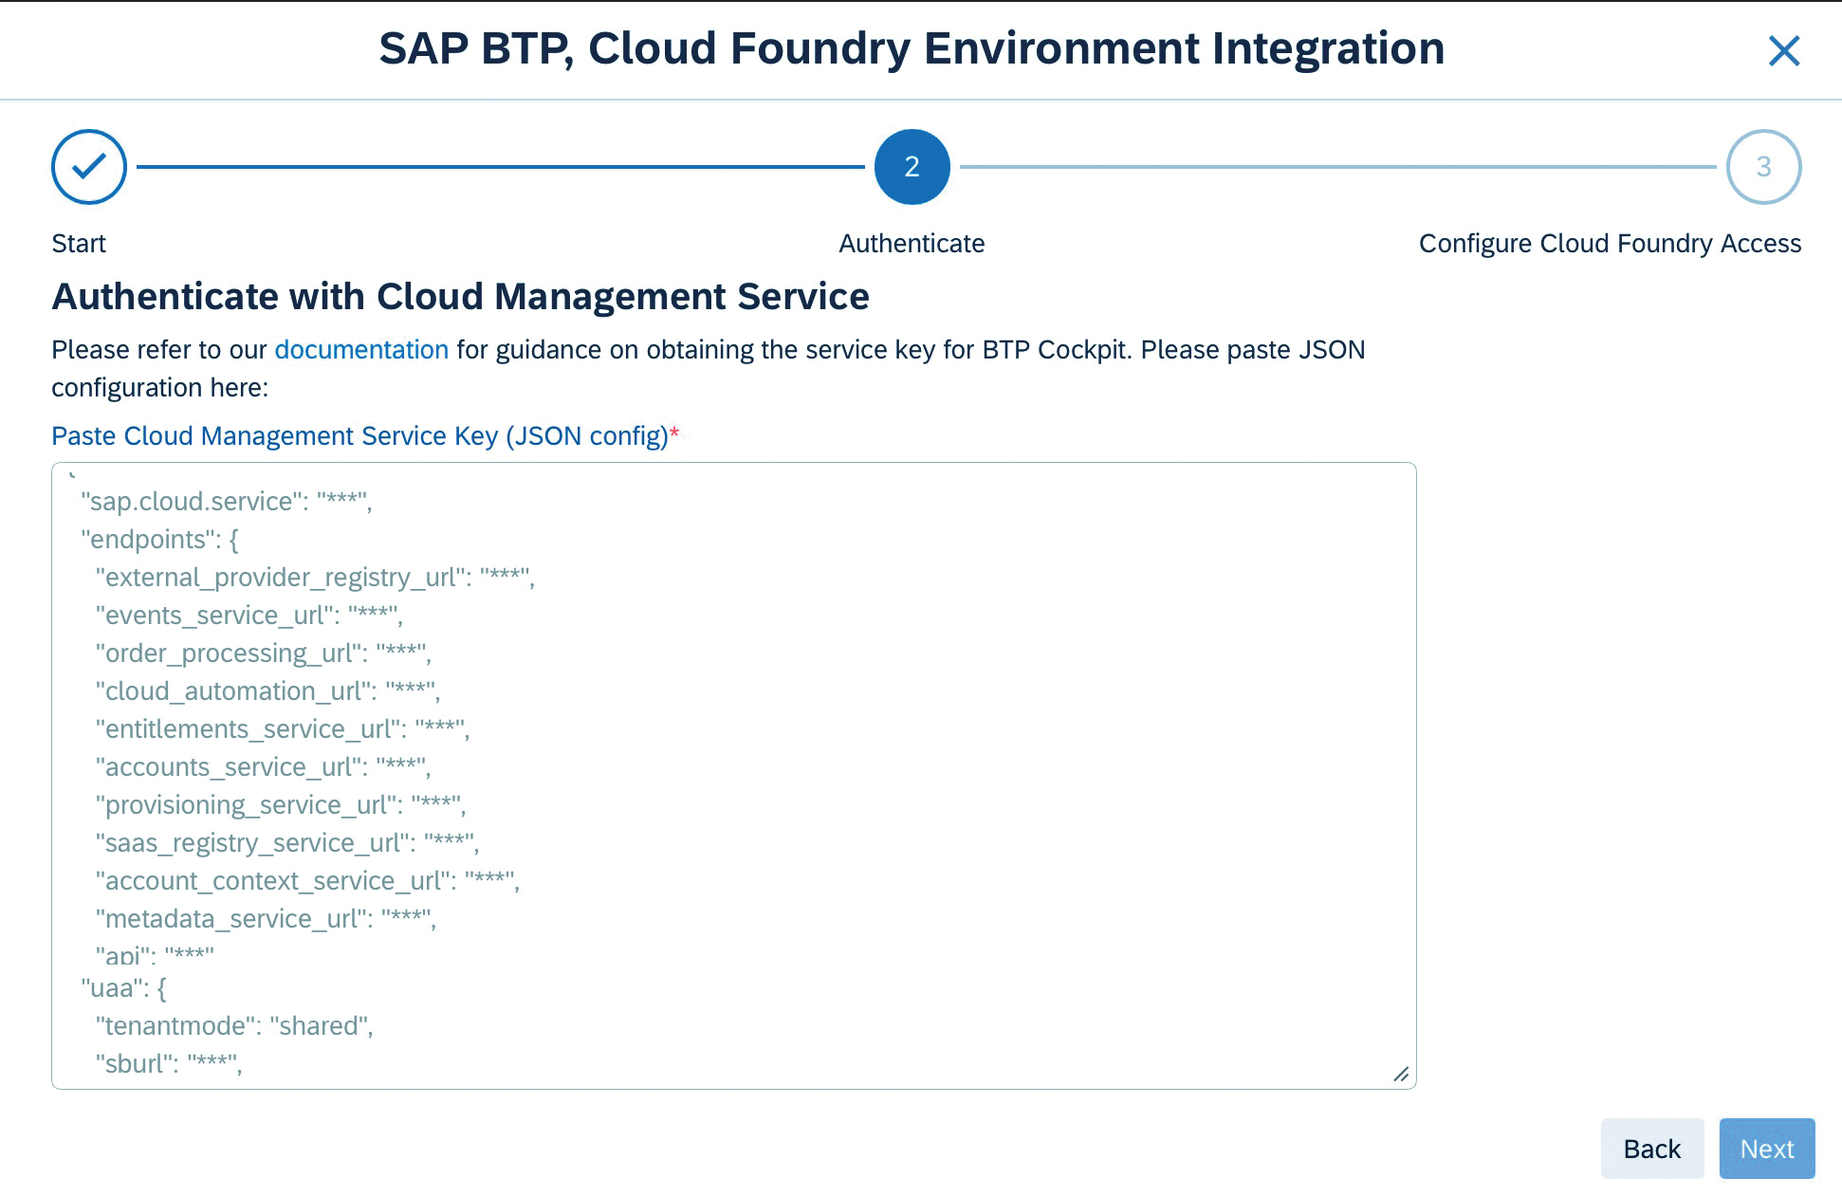The width and height of the screenshot is (1842, 1196).
Task: Click the "accounts_service_url" line
Action: point(263,766)
